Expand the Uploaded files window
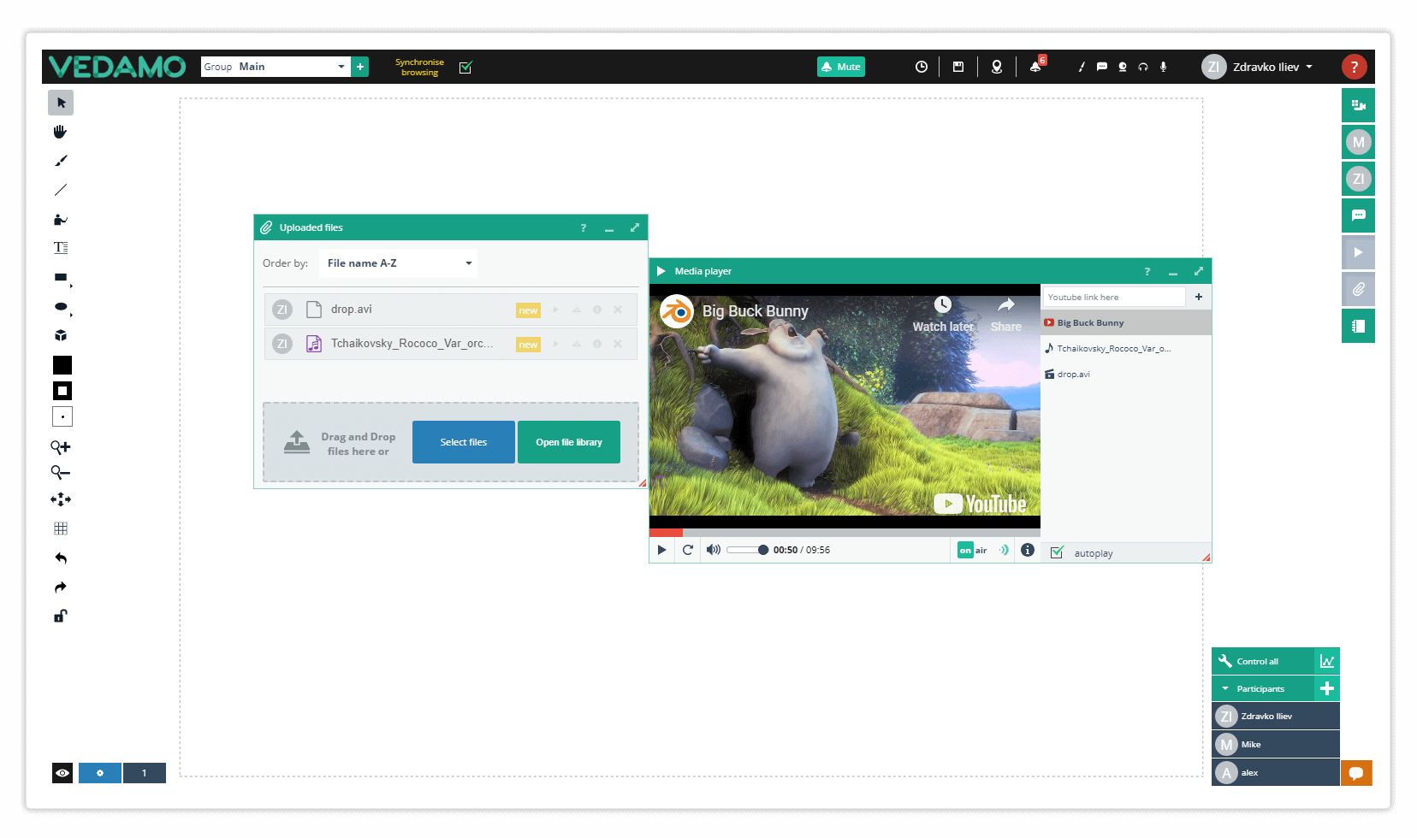This screenshot has height=838, width=1417. (635, 227)
